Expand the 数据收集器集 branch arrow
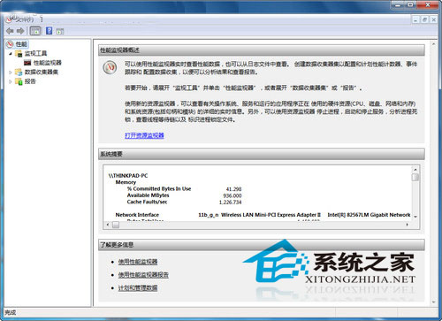This screenshot has height=321, width=442. [11, 73]
